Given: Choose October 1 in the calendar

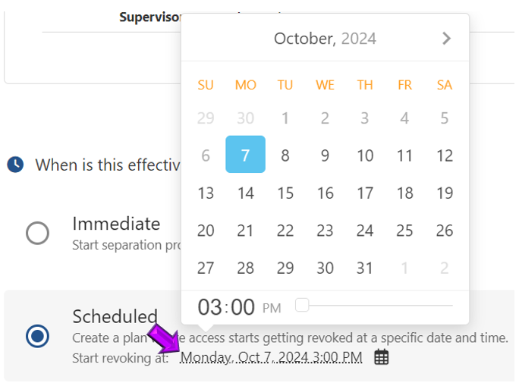Looking at the screenshot, I should point(285,118).
